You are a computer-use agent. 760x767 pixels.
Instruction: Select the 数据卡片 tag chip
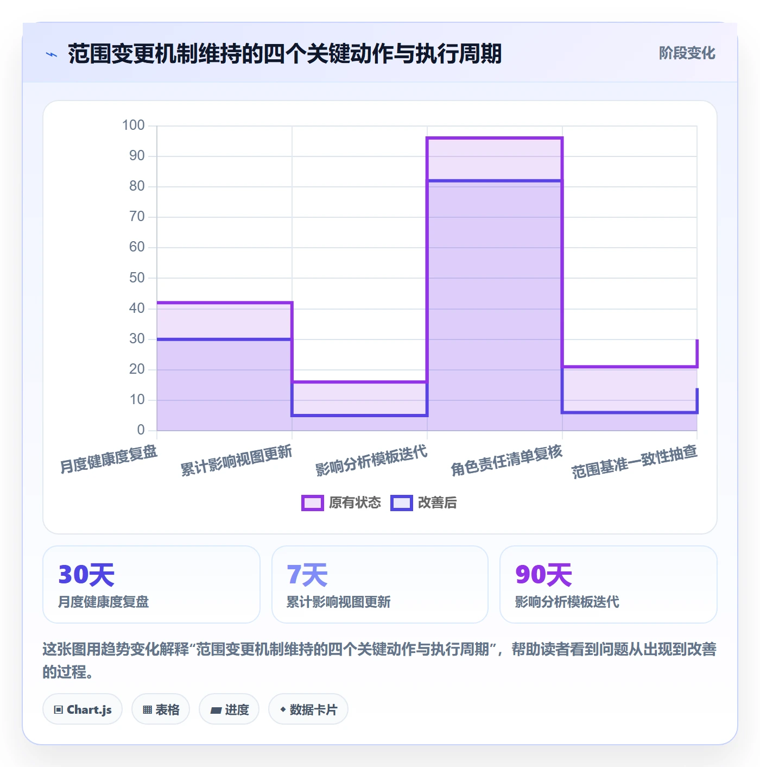click(x=308, y=709)
